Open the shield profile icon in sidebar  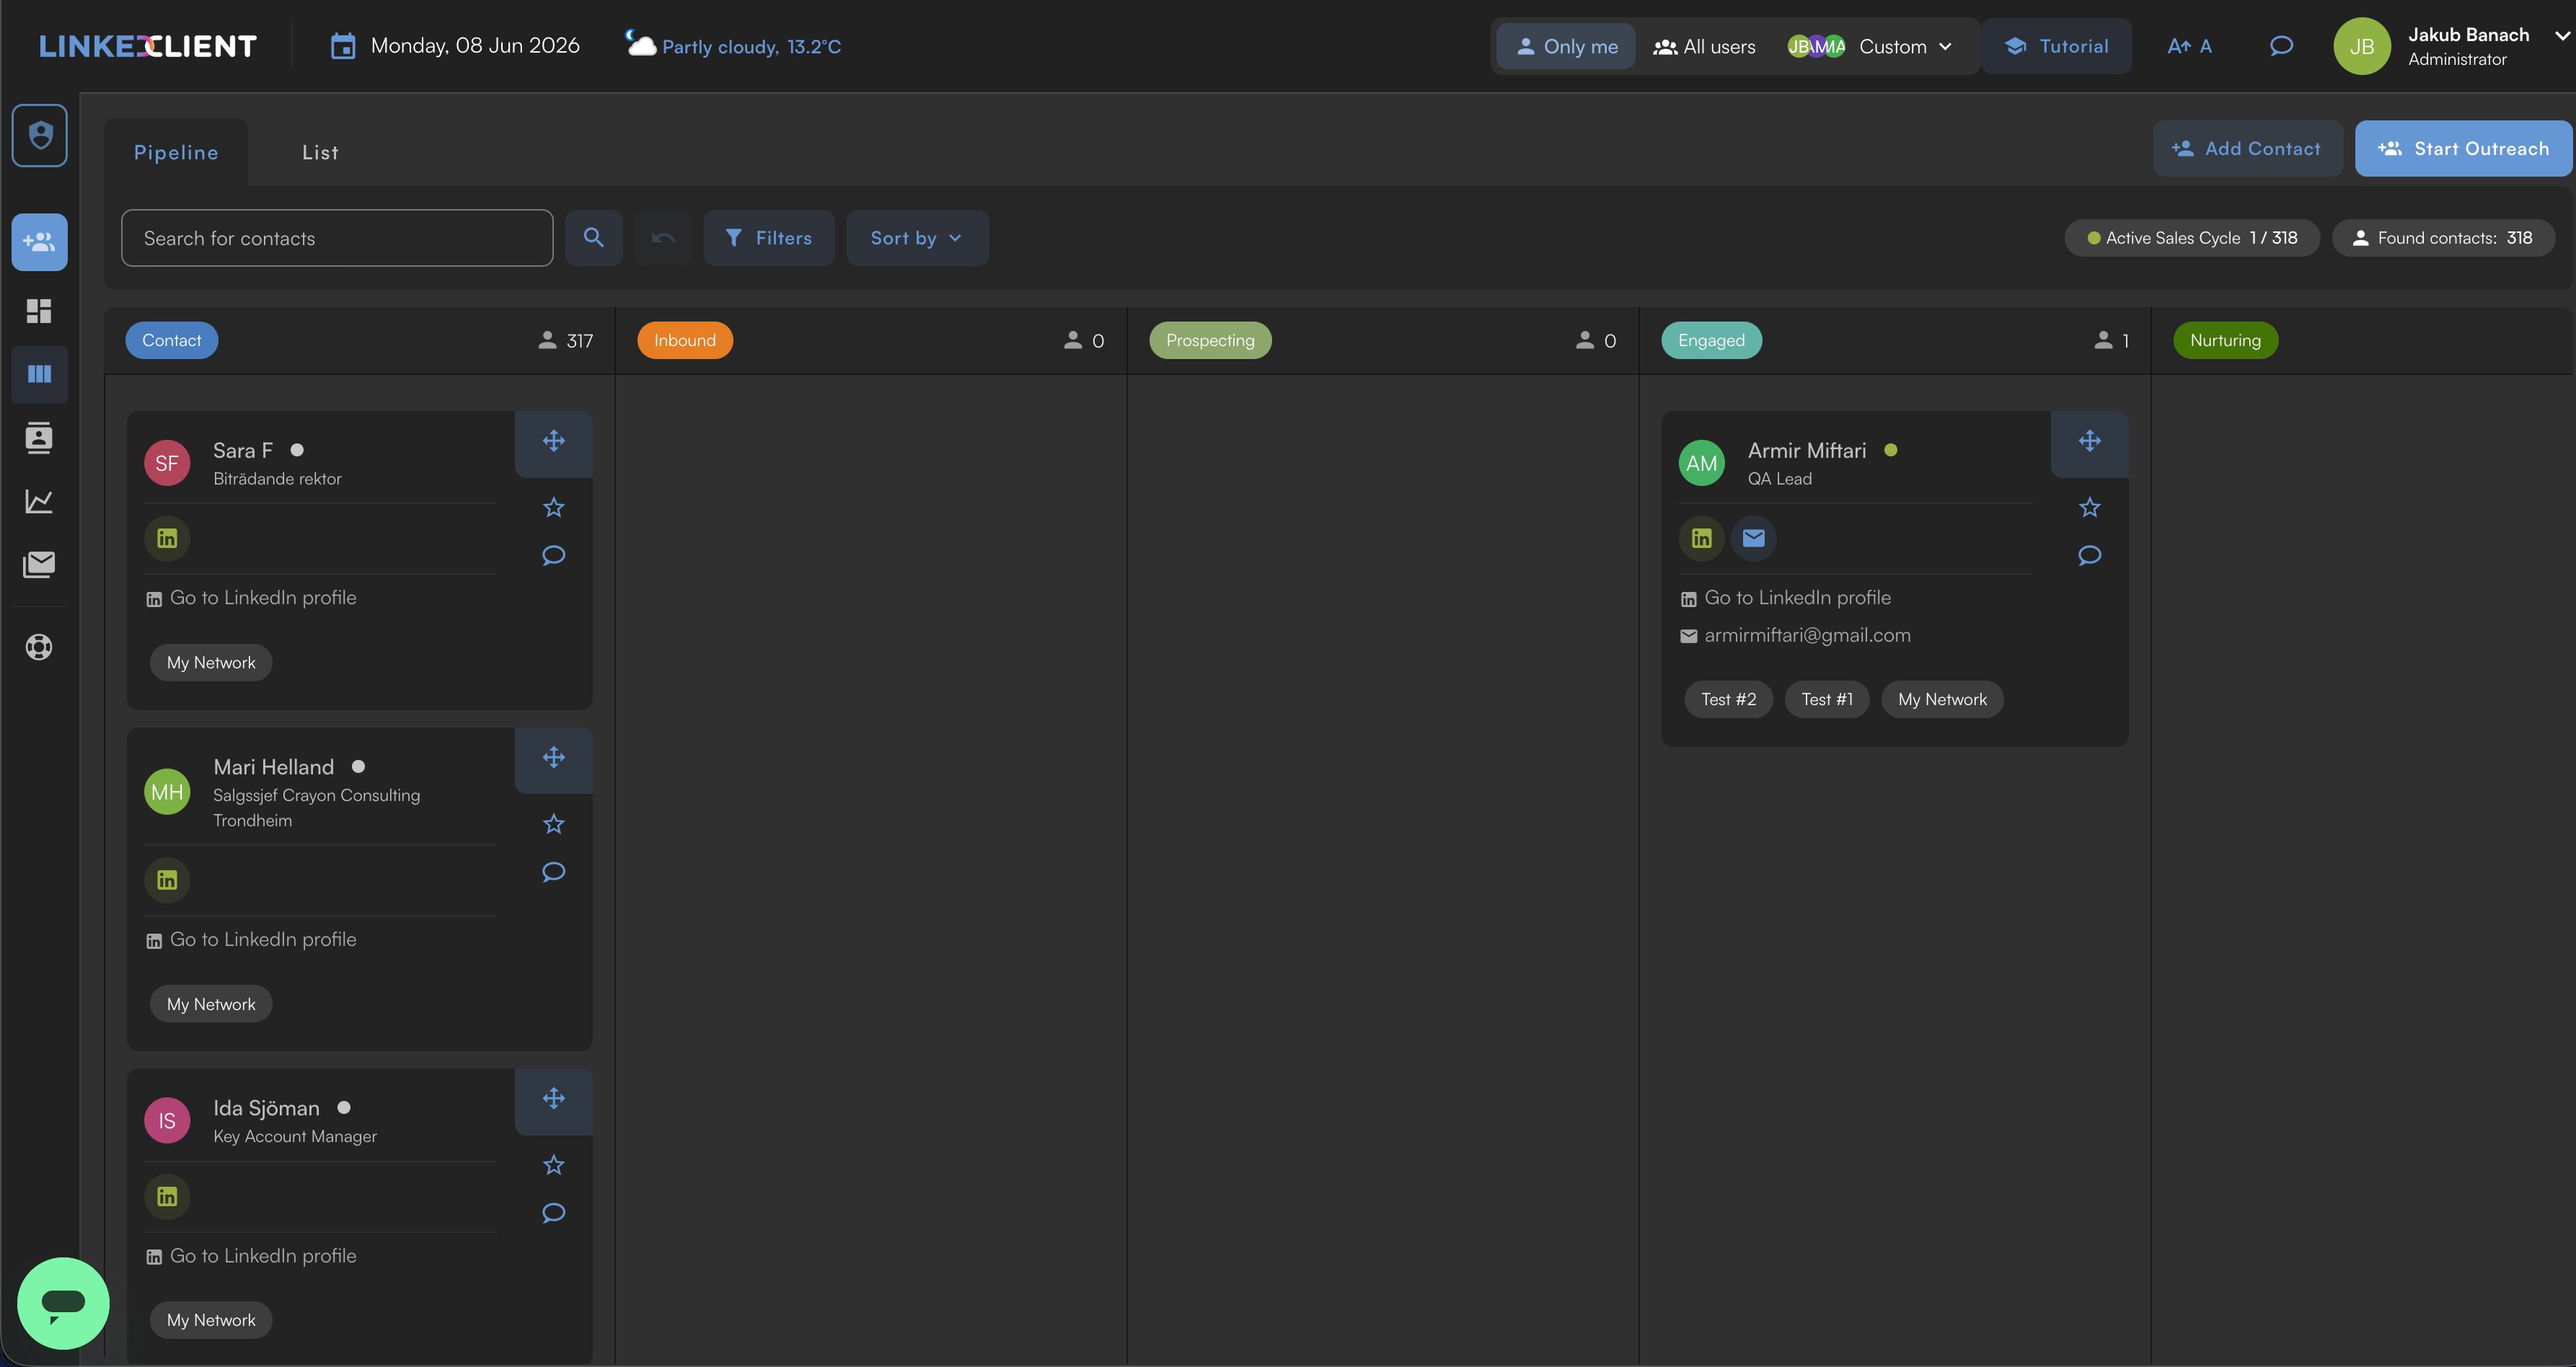(x=40, y=135)
